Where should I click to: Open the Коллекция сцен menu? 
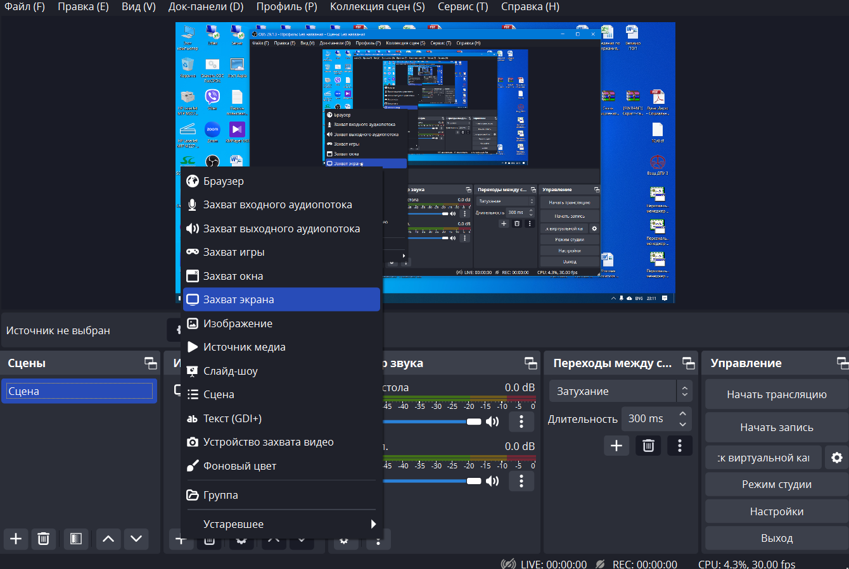coord(378,7)
